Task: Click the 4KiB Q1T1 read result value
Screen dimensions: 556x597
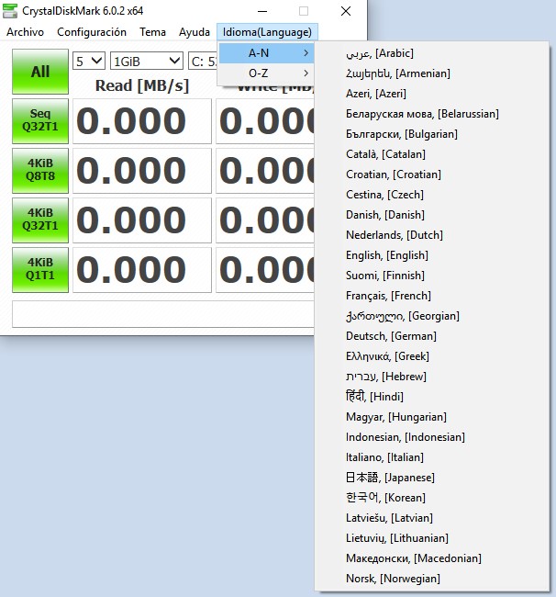Action: click(x=142, y=270)
